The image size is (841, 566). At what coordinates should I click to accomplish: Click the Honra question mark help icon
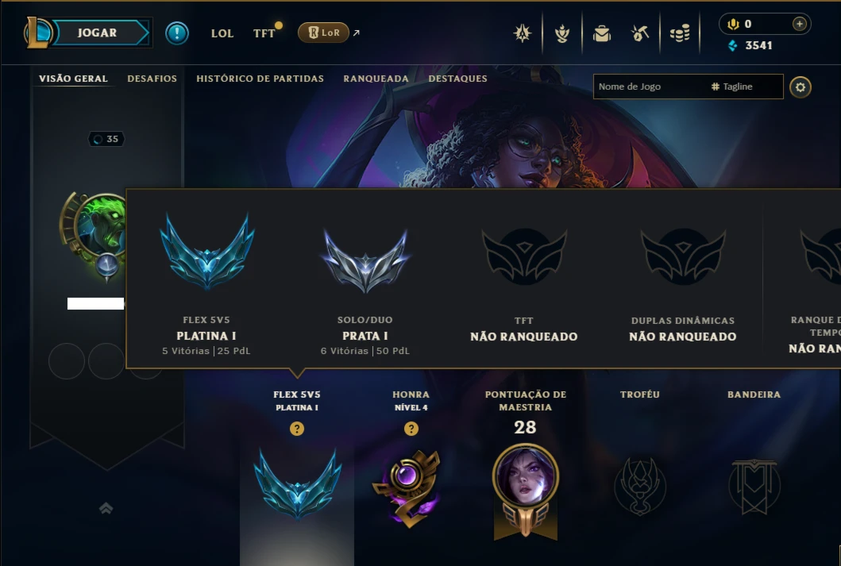(411, 429)
